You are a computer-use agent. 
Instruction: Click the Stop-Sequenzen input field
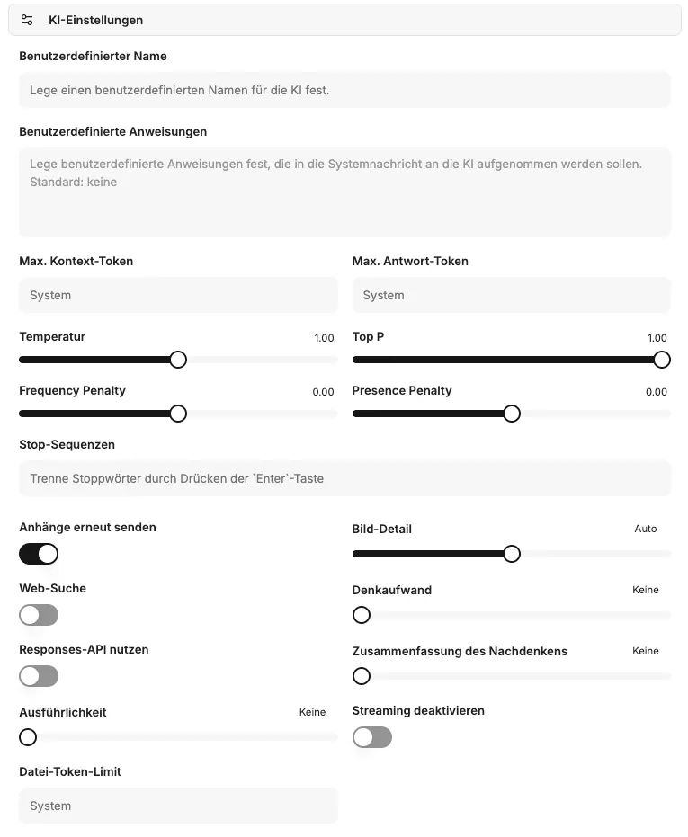pyautogui.click(x=344, y=478)
